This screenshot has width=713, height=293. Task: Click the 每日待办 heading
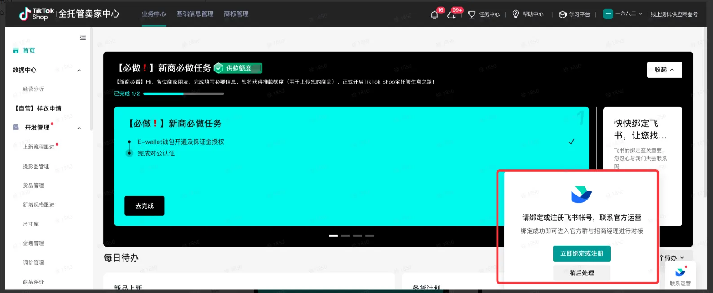click(x=121, y=258)
